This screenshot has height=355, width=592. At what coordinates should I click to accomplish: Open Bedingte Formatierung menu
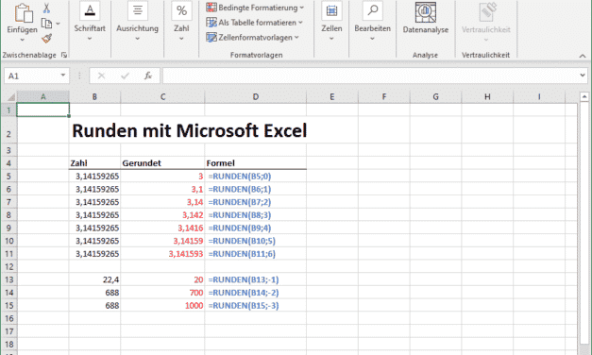pos(255,8)
